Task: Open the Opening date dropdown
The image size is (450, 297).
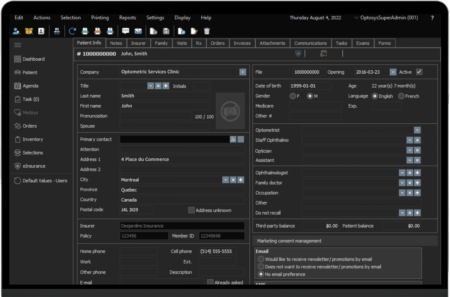Action: point(393,72)
